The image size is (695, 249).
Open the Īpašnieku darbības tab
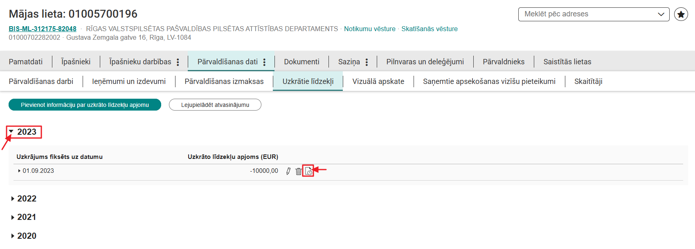tap(140, 62)
